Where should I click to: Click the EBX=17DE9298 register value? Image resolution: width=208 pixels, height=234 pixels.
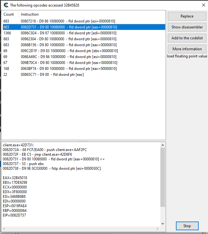coord(15,183)
